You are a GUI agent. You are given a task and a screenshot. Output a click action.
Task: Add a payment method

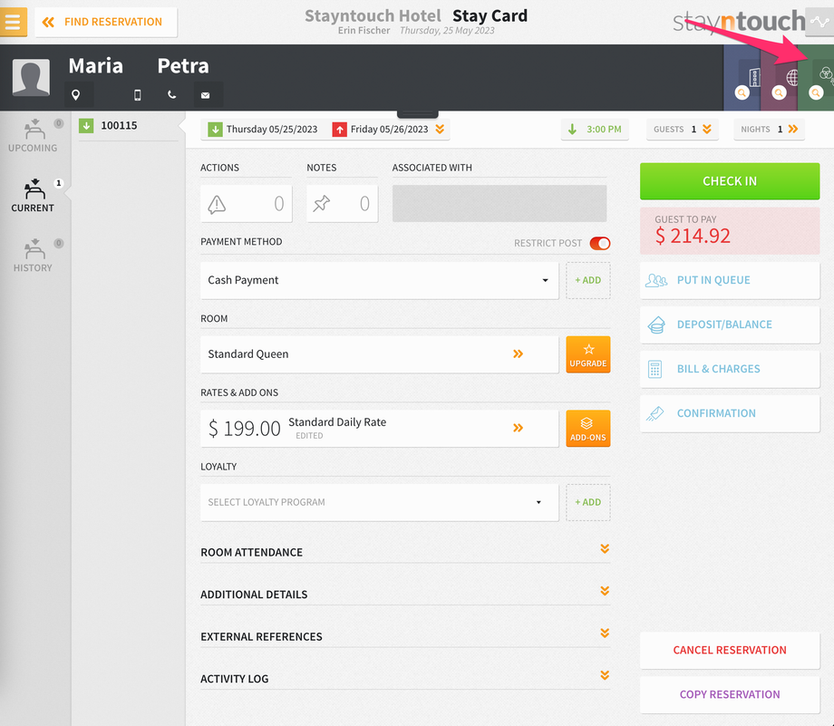587,280
